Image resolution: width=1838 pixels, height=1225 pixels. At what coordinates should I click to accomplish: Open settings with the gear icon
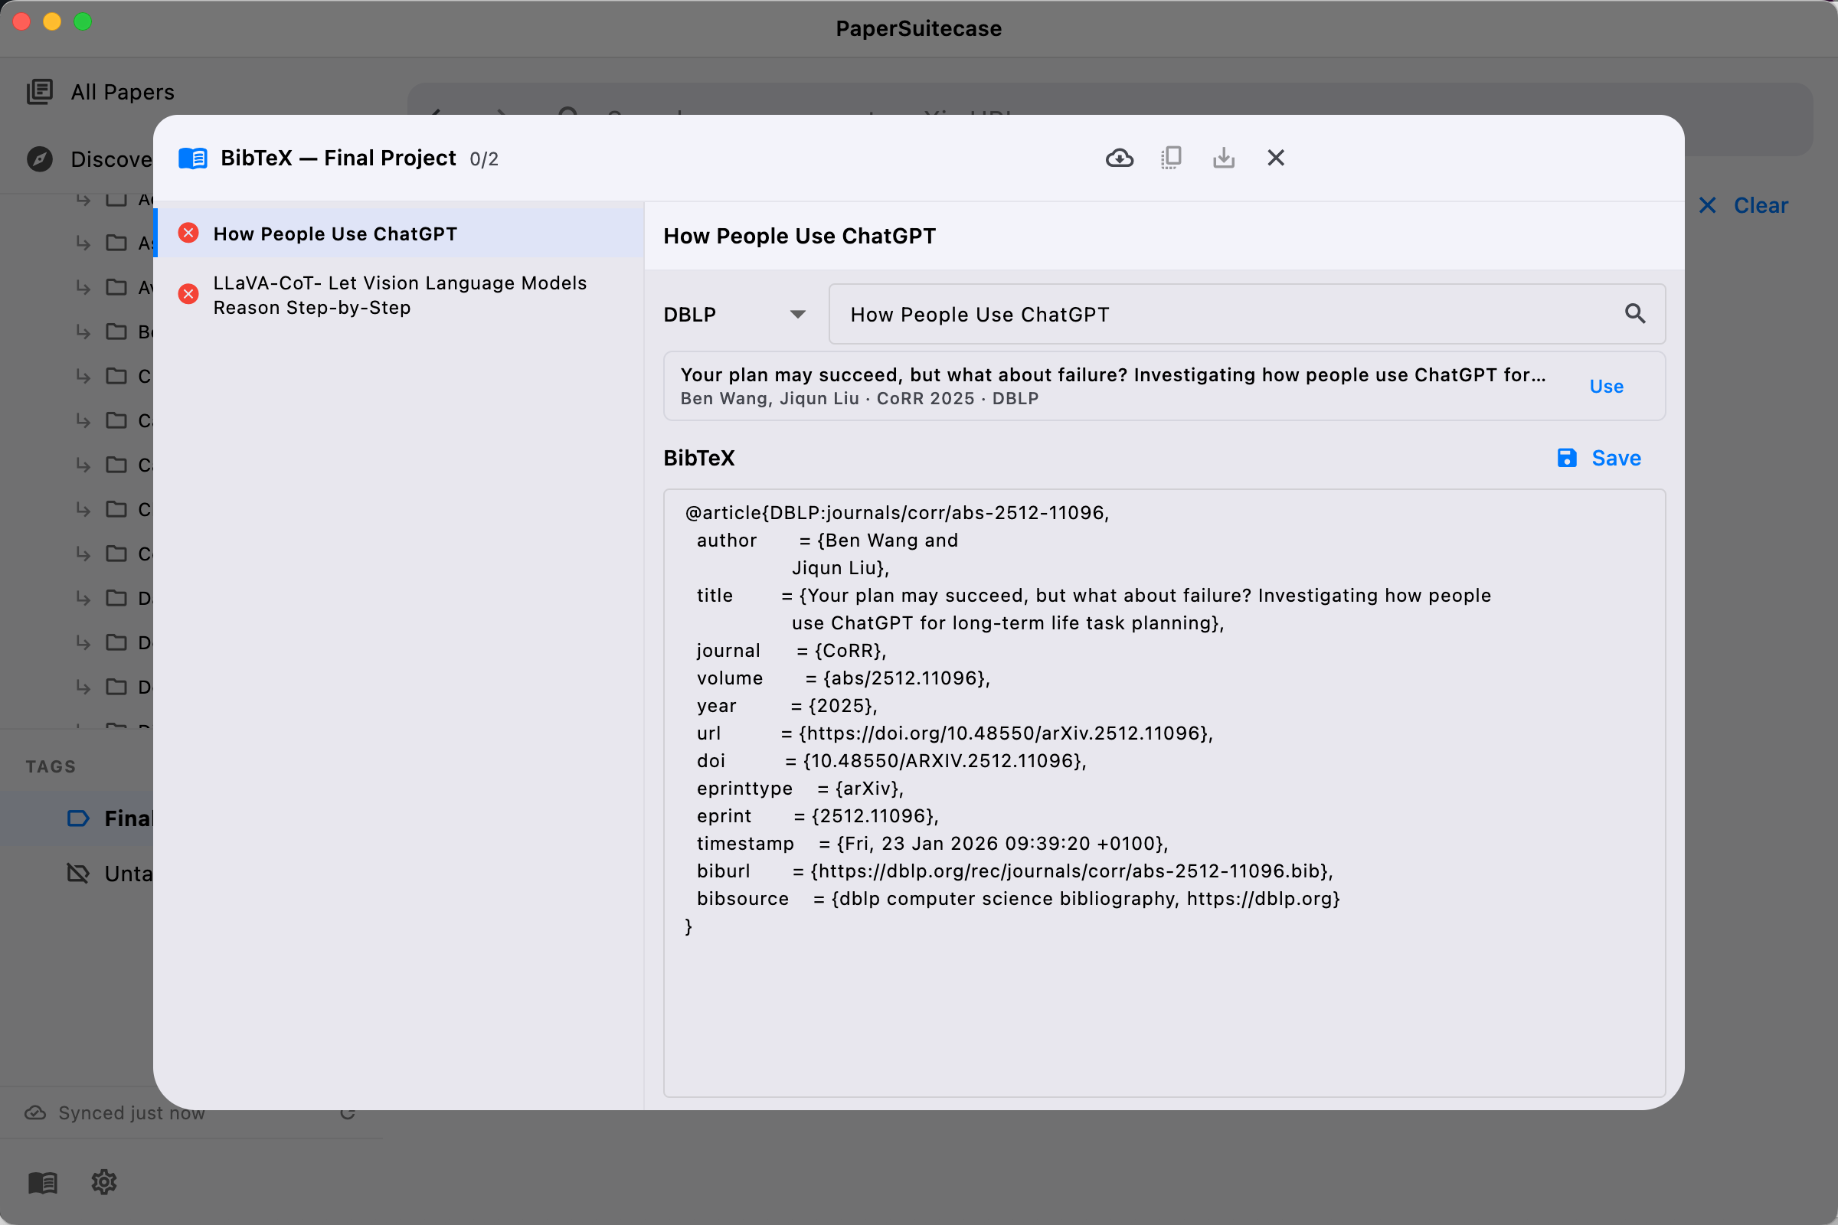pos(104,1182)
